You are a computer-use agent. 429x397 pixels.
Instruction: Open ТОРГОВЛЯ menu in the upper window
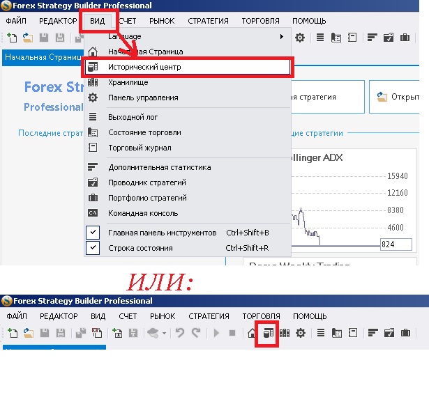(260, 21)
